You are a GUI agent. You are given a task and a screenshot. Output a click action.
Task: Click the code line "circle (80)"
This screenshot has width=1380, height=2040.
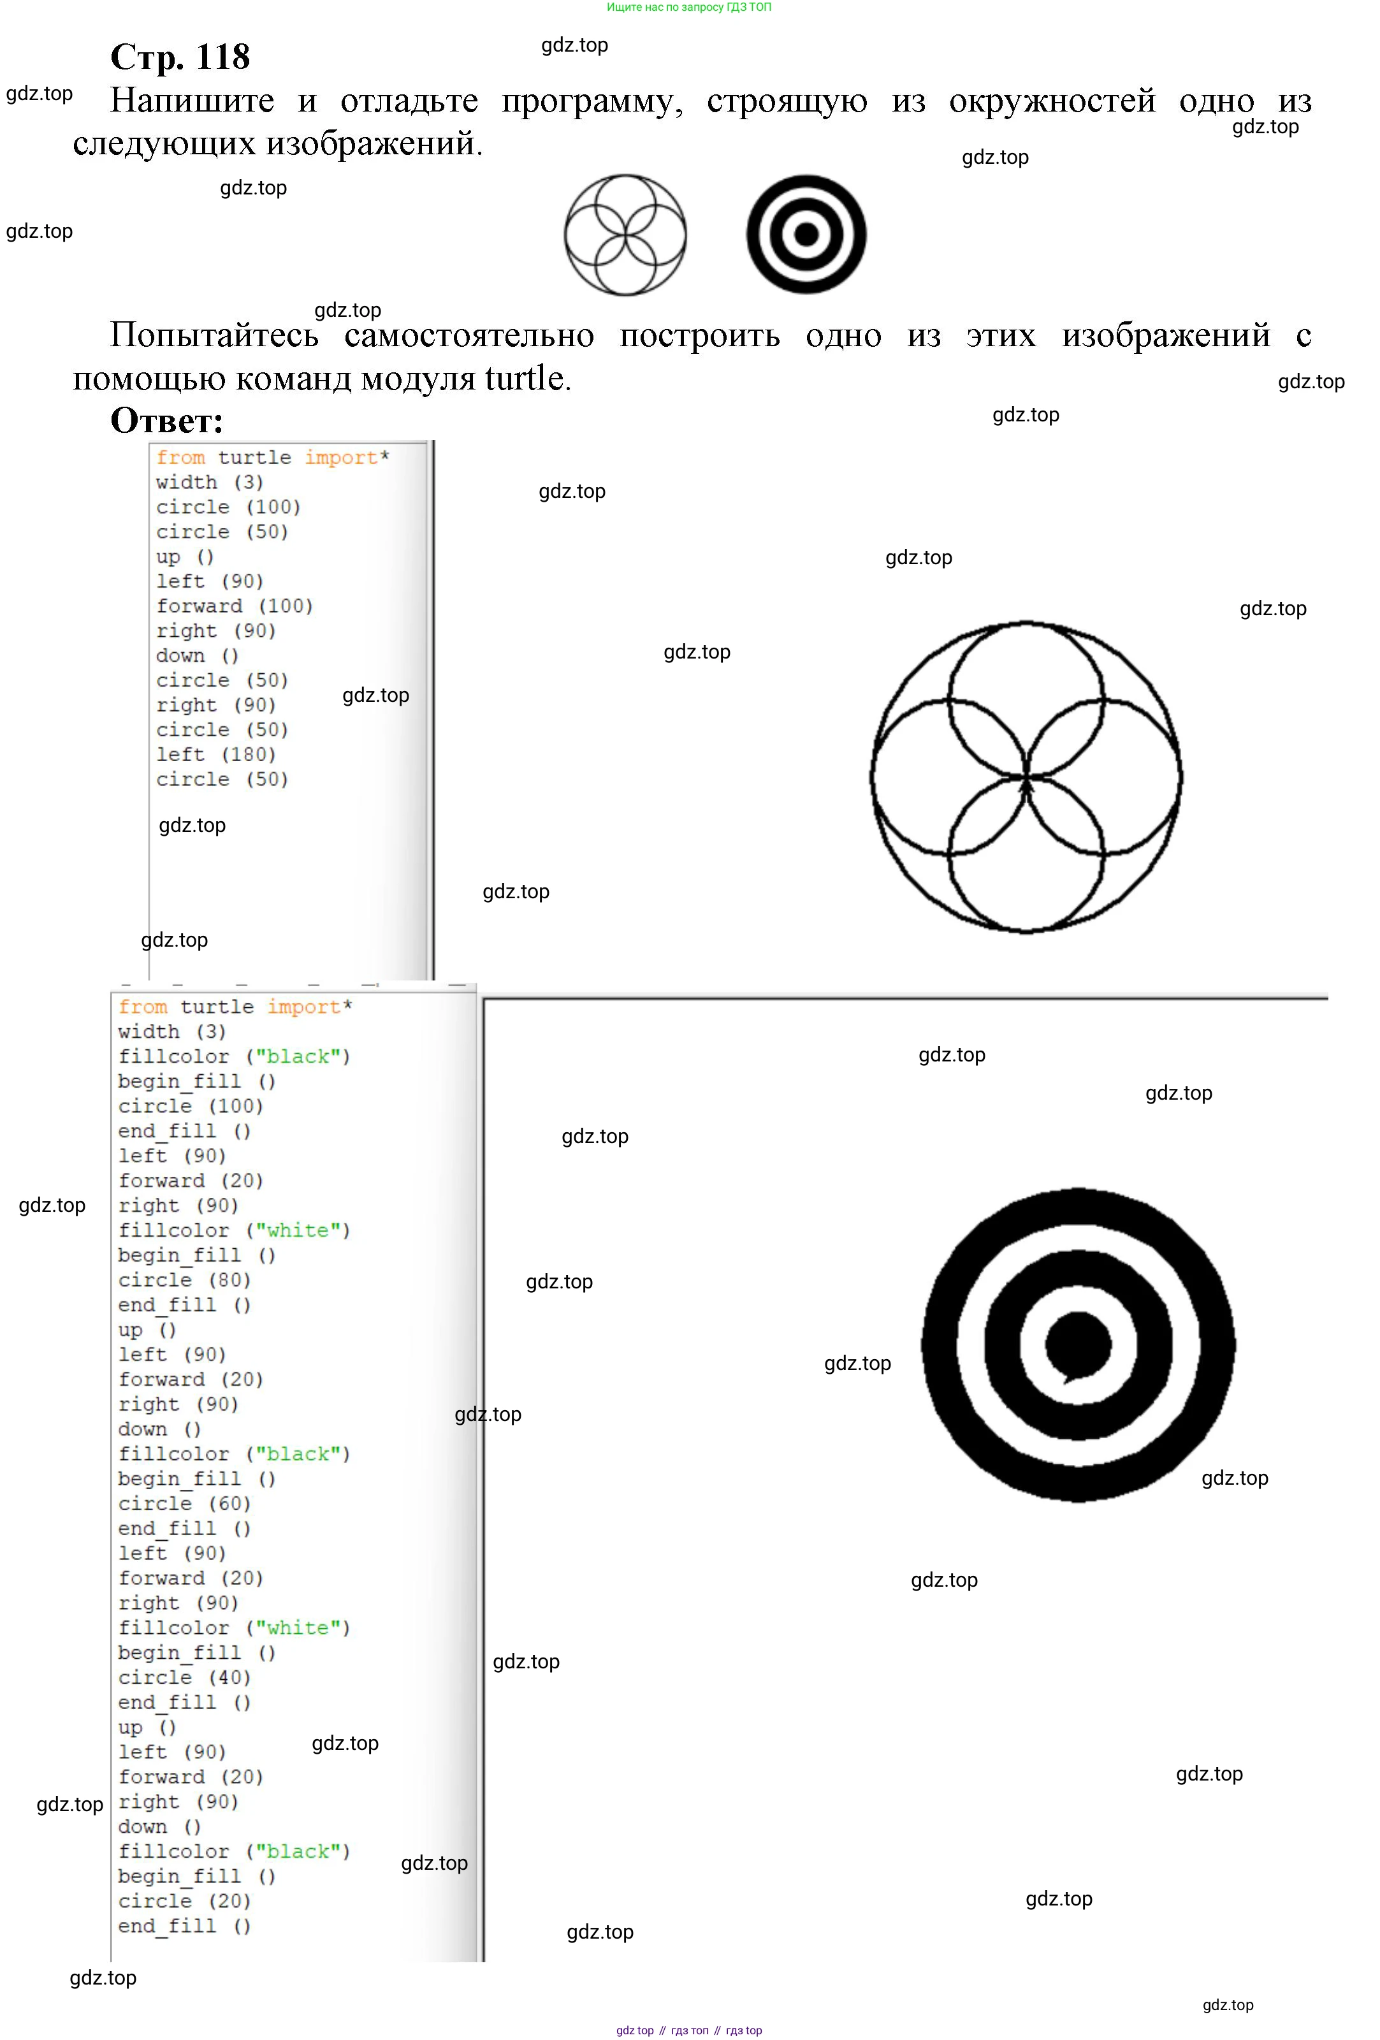[x=184, y=1280]
